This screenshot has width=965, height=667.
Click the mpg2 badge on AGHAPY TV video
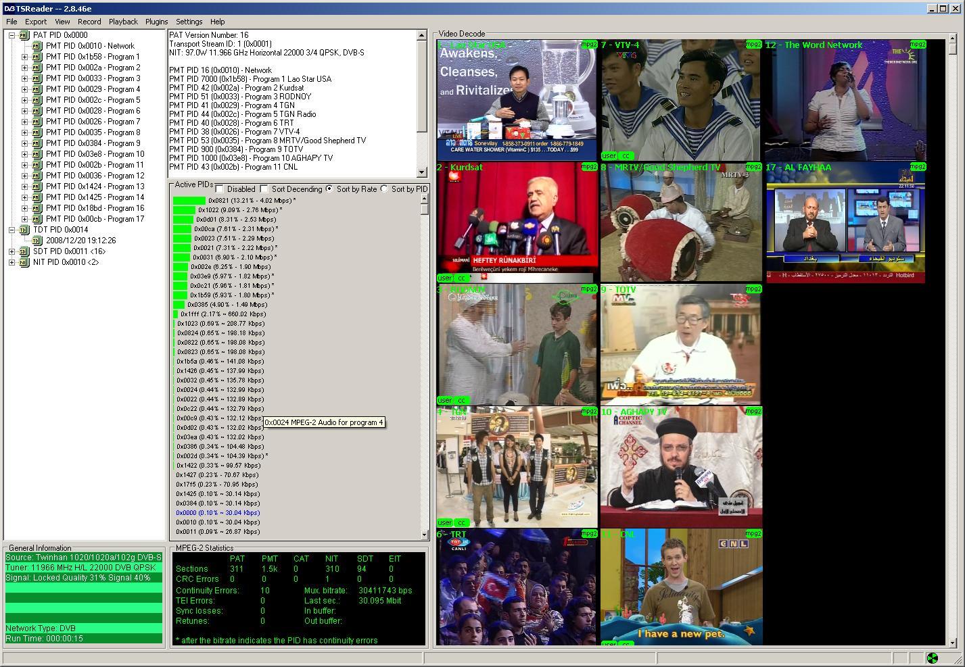pyautogui.click(x=753, y=412)
